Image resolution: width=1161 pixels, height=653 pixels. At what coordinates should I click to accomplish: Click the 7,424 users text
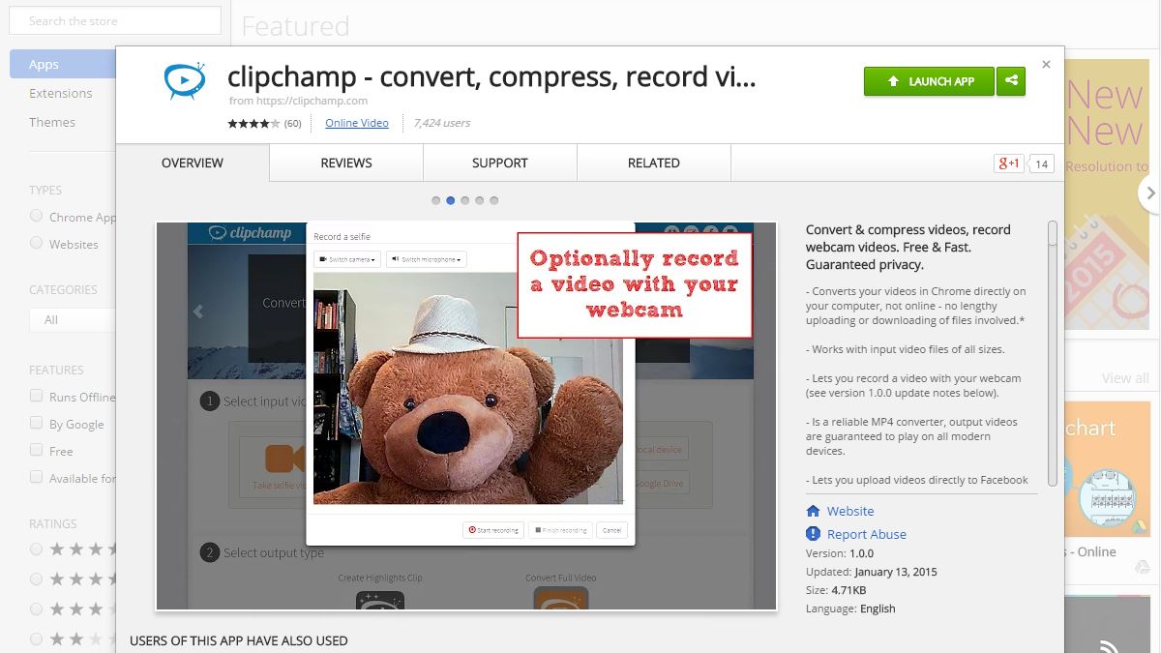tap(442, 123)
